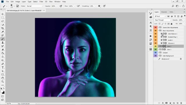Open the Paragraph panel icon

(151, 26)
